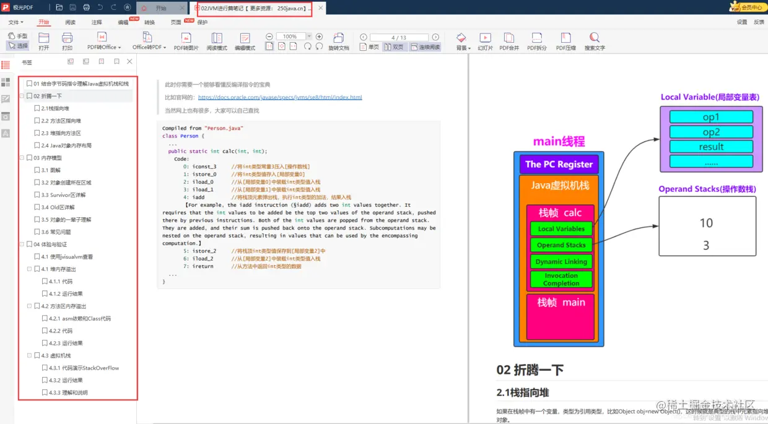
Task: Click the printer icon in title bar
Action: click(86, 8)
